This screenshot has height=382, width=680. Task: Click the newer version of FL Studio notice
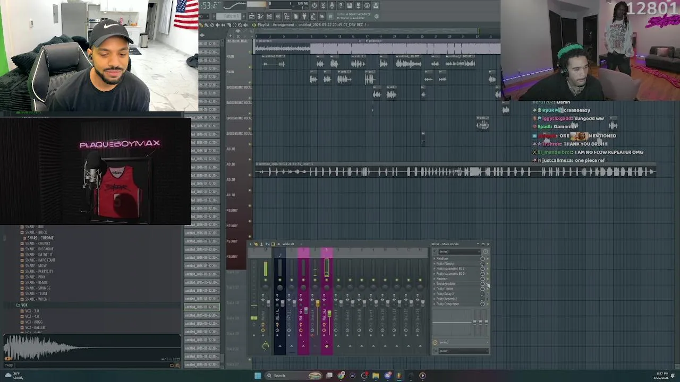click(x=354, y=15)
